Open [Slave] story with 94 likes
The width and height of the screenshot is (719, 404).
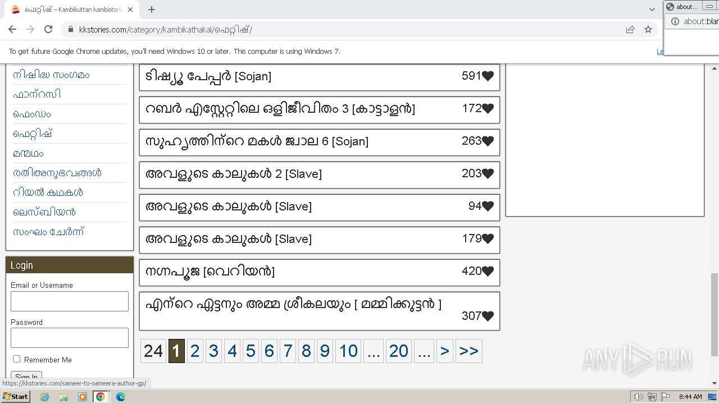pyautogui.click(x=228, y=206)
